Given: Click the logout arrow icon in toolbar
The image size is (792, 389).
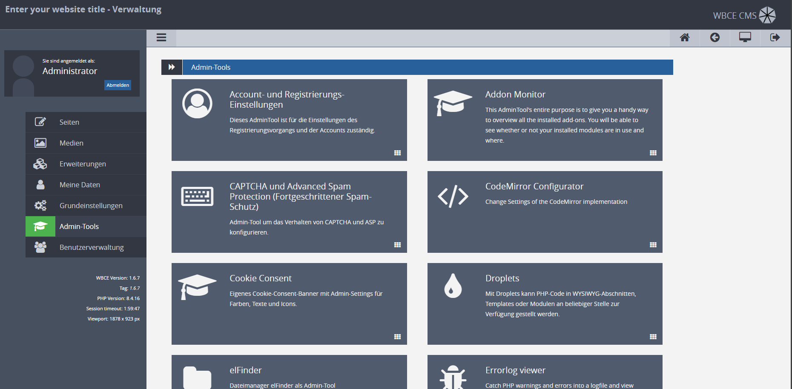Looking at the screenshot, I should click(775, 37).
